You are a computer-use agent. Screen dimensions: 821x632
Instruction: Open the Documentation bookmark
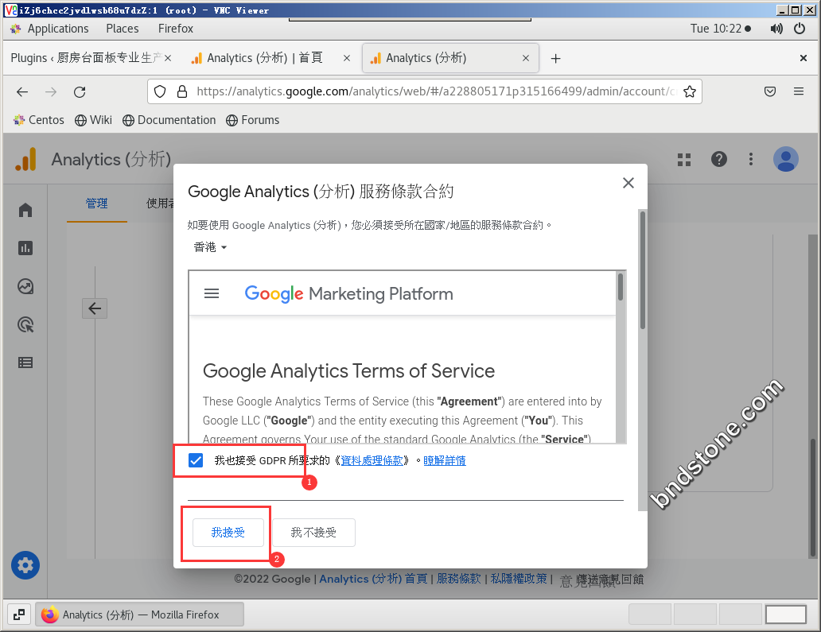pos(169,120)
